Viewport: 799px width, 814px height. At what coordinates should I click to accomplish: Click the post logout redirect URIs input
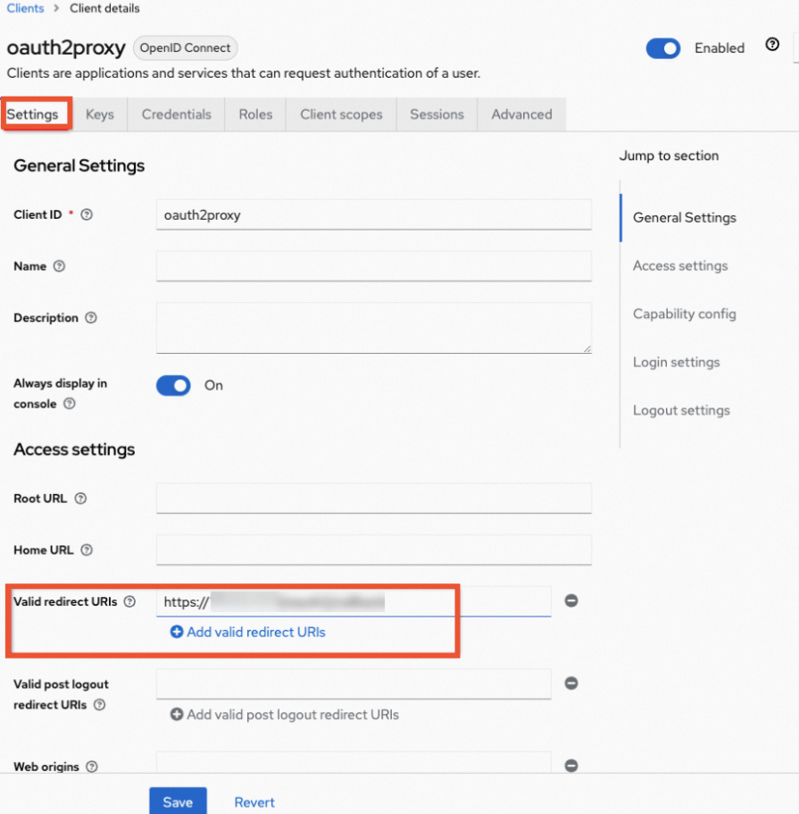click(x=354, y=684)
